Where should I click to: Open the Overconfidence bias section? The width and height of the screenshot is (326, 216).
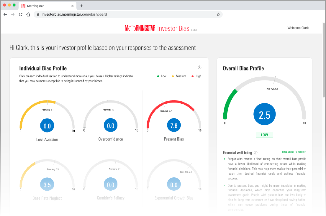tap(111, 139)
